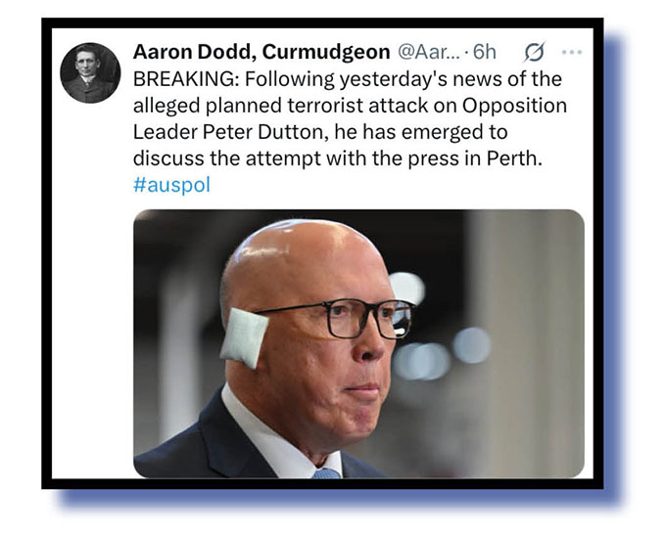The image size is (666, 538).
Task: Click the Grok slashed-circle icon
Action: [x=534, y=52]
